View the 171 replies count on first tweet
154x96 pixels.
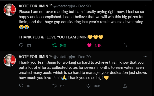tap(29, 46)
